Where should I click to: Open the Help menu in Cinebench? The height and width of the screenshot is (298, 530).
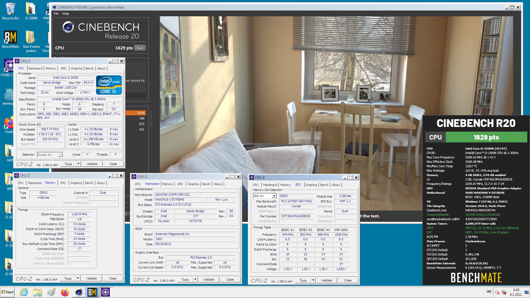(x=65, y=14)
